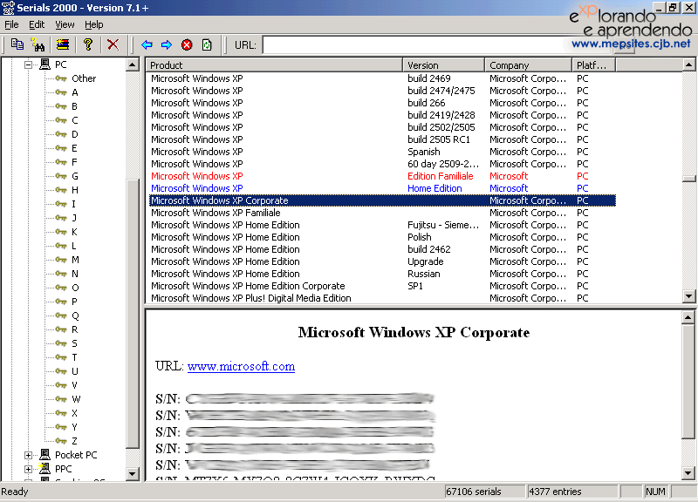Click the 'build 2469' version cell

click(429, 78)
